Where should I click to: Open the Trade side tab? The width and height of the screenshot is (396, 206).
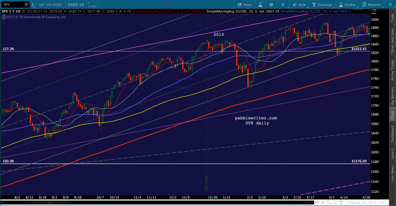(393, 17)
